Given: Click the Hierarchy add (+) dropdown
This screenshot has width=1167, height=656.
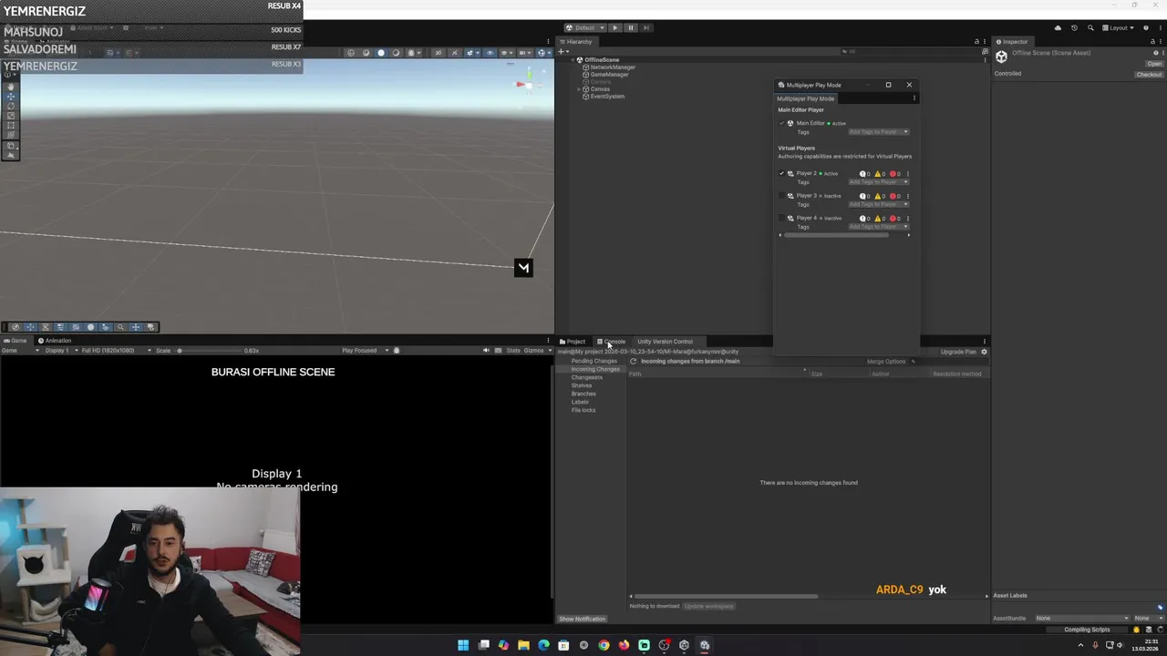Looking at the screenshot, I should tap(563, 51).
